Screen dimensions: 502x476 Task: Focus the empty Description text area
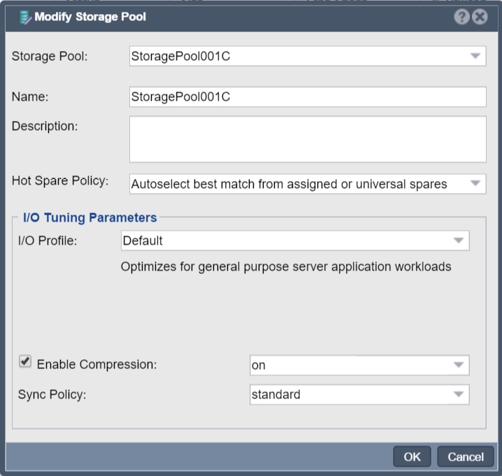point(308,139)
